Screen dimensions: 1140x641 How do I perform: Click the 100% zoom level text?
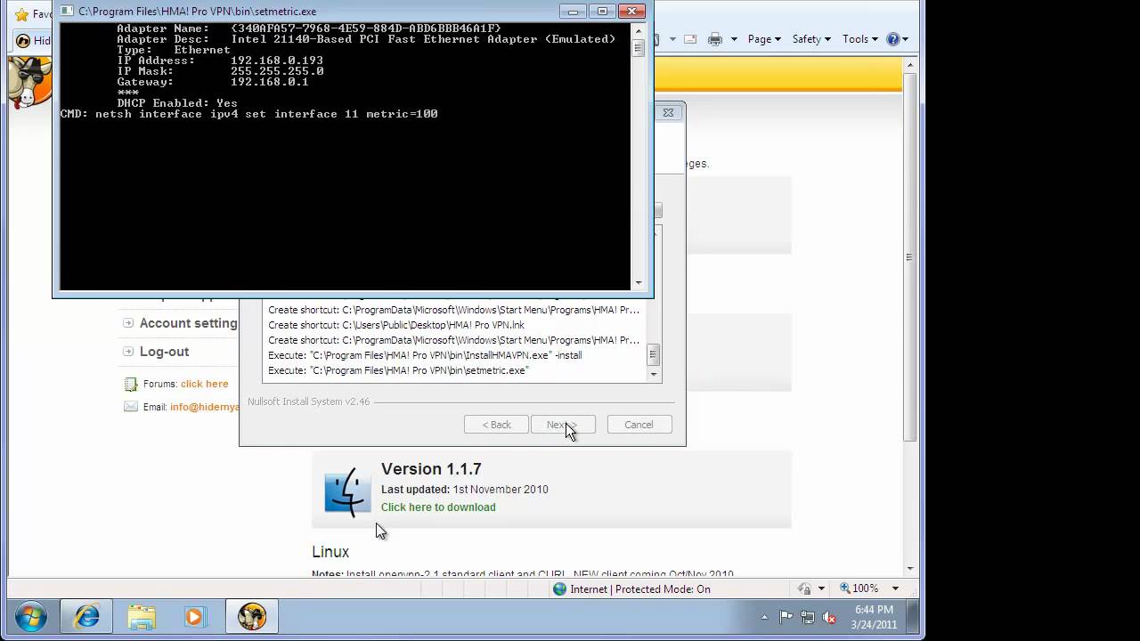(x=866, y=588)
